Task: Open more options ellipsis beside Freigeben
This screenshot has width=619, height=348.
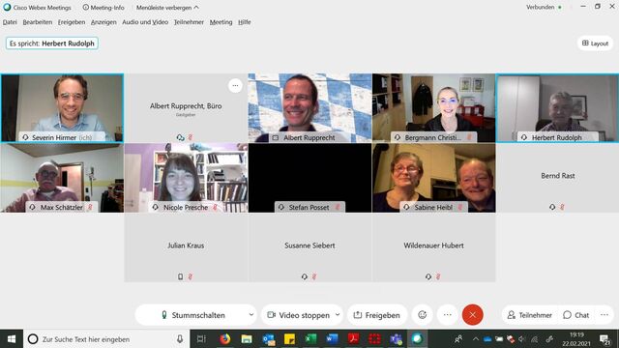Action: pos(447,315)
